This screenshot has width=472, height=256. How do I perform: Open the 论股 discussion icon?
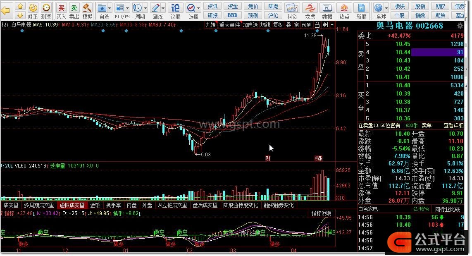176,10
